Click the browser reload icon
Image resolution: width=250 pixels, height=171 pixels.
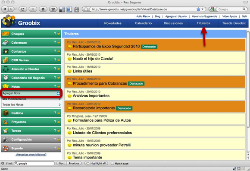(23, 9)
